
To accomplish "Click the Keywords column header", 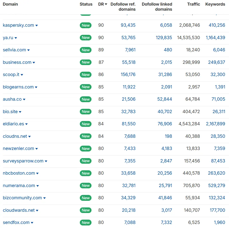I will 215,4.
